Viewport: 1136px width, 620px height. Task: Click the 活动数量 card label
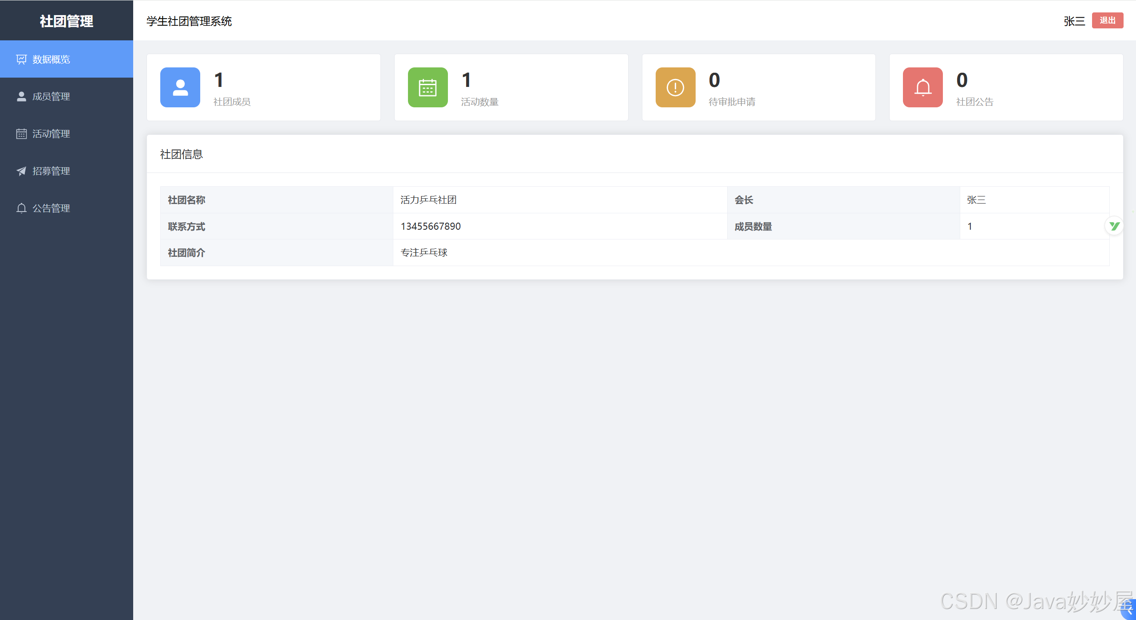click(480, 102)
